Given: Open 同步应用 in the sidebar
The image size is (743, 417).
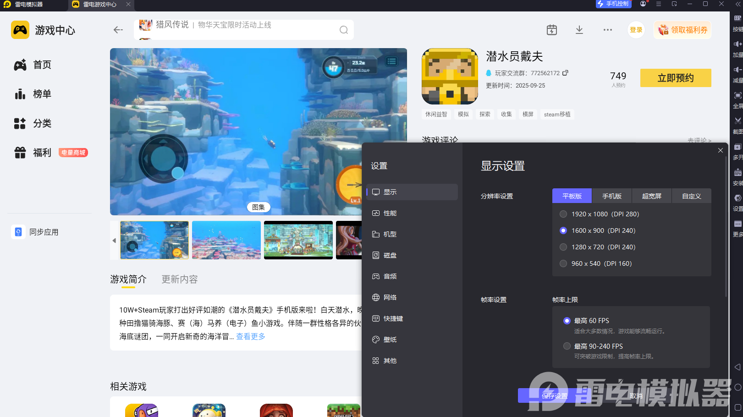Looking at the screenshot, I should pos(35,232).
